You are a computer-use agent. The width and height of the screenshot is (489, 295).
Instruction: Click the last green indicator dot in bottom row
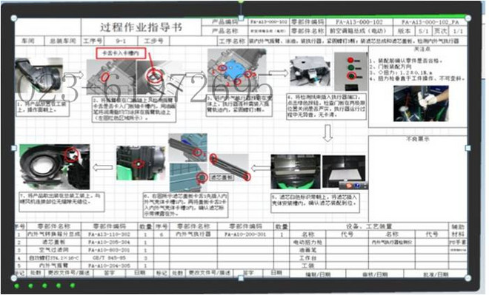tap(73, 285)
